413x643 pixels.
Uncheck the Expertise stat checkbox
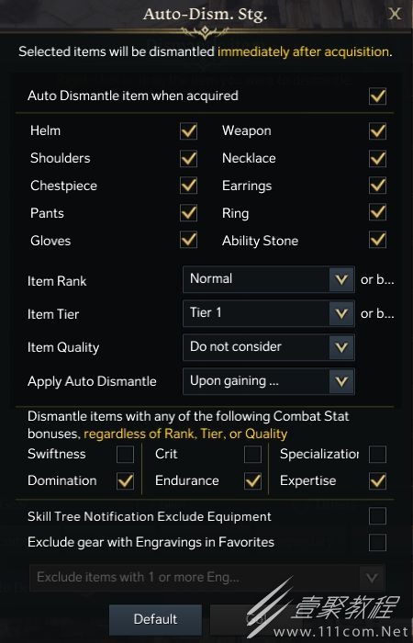[377, 481]
